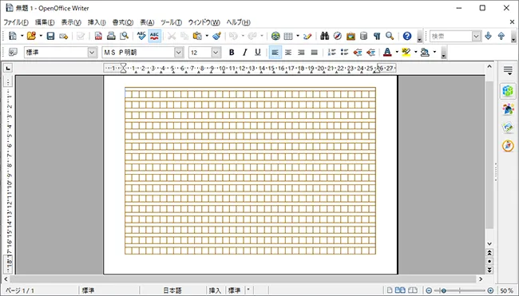Click the search text field
Image resolution: width=519 pixels, height=296 pixels.
coord(451,36)
